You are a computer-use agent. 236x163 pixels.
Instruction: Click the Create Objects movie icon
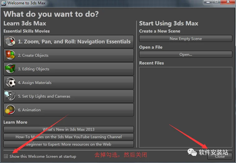[10, 55]
